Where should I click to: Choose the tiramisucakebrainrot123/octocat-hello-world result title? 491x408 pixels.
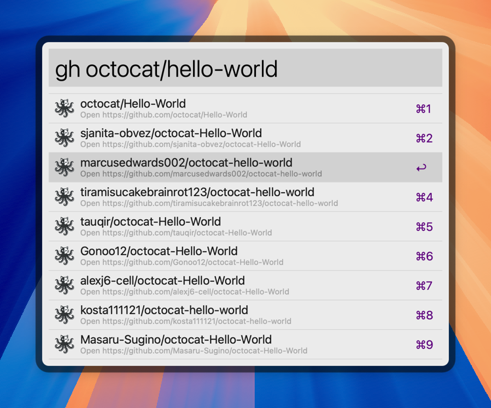(198, 192)
